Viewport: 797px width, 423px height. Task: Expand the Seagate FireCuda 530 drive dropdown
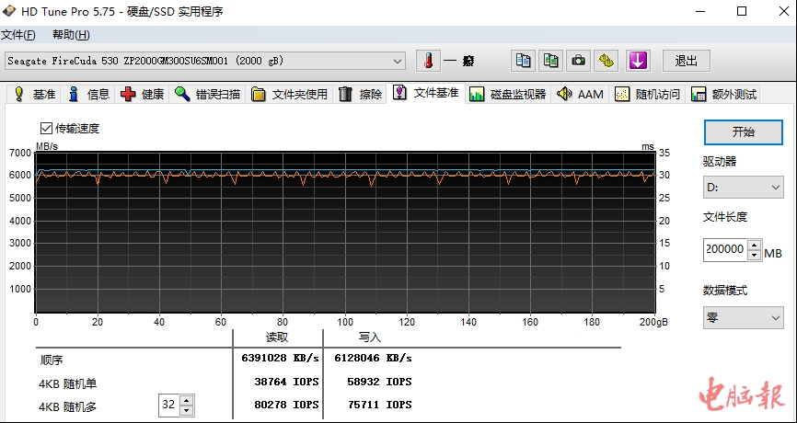click(398, 61)
